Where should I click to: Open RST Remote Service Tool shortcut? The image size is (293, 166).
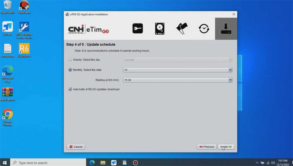(24, 30)
